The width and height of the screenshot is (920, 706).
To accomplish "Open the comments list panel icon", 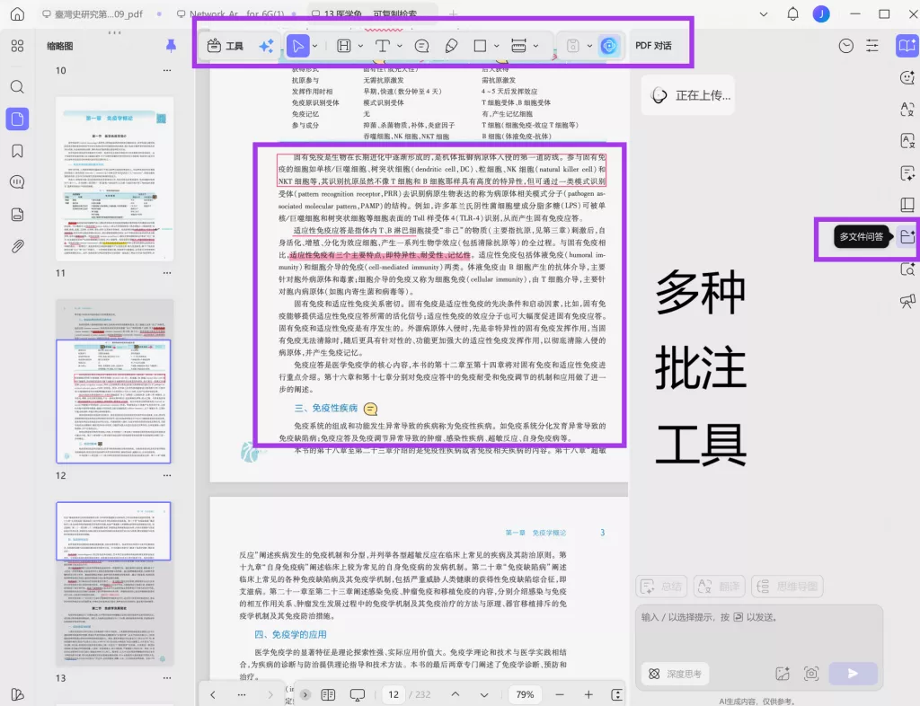I will [x=18, y=182].
